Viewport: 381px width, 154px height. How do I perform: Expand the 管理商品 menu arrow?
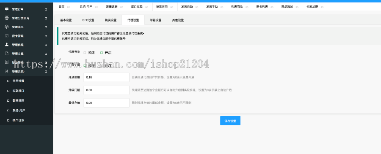click(x=46, y=27)
